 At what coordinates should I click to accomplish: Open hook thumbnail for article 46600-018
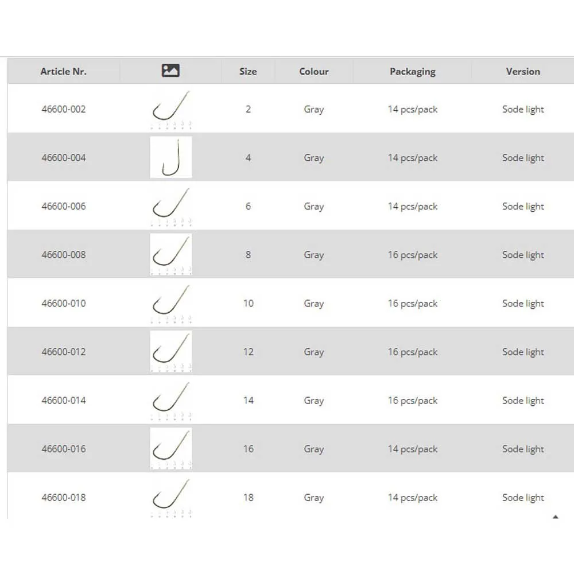pyautogui.click(x=171, y=497)
